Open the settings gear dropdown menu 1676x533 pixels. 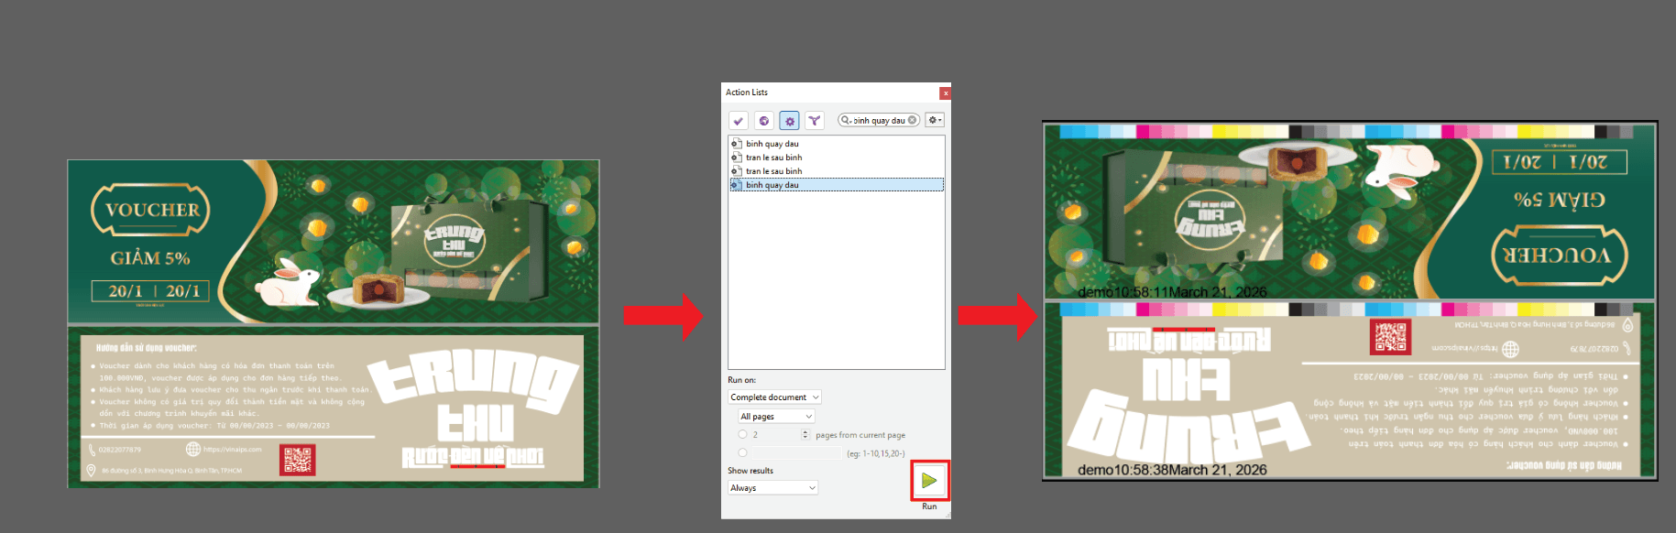coord(934,120)
